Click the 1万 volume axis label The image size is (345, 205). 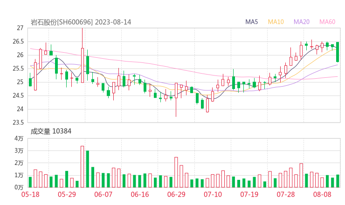pos(19,175)
